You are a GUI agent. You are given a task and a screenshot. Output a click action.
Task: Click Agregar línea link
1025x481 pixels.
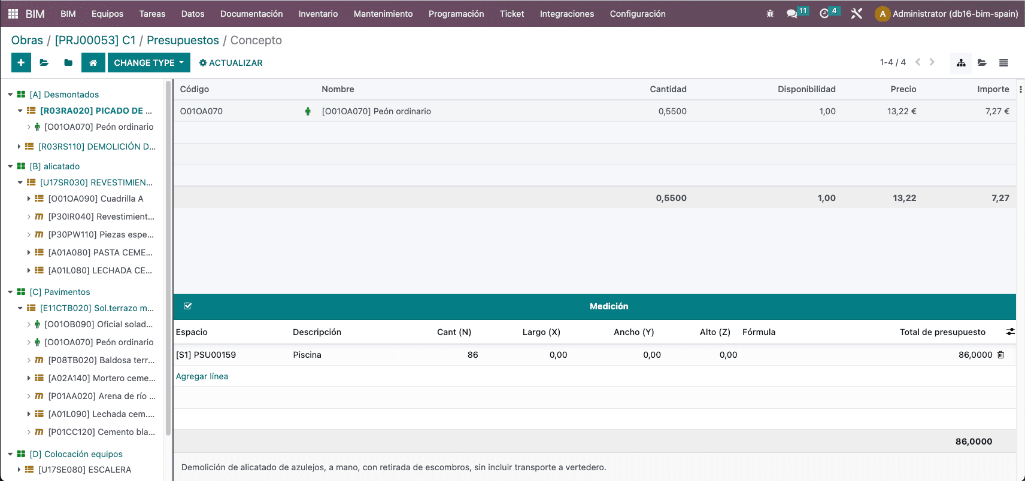[202, 376]
